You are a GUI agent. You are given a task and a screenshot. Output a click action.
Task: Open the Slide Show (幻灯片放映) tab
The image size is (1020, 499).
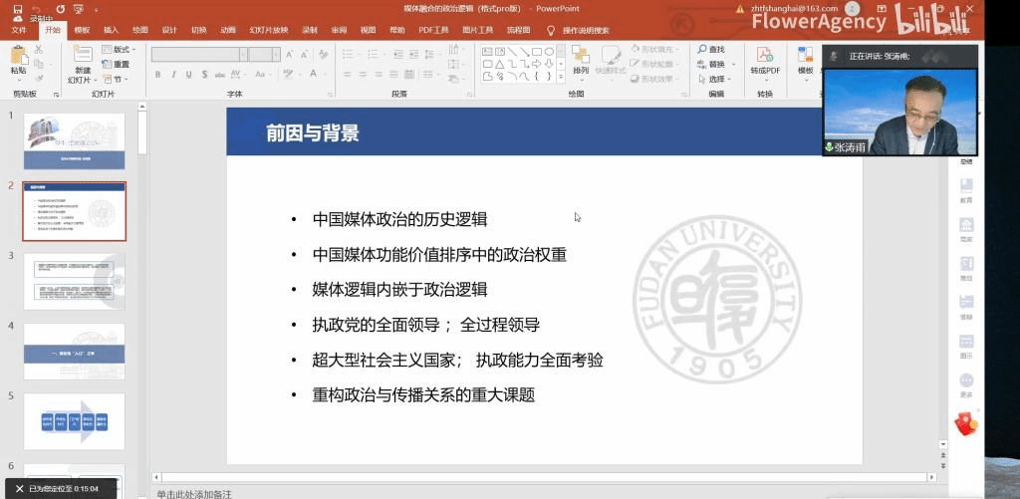click(x=268, y=30)
